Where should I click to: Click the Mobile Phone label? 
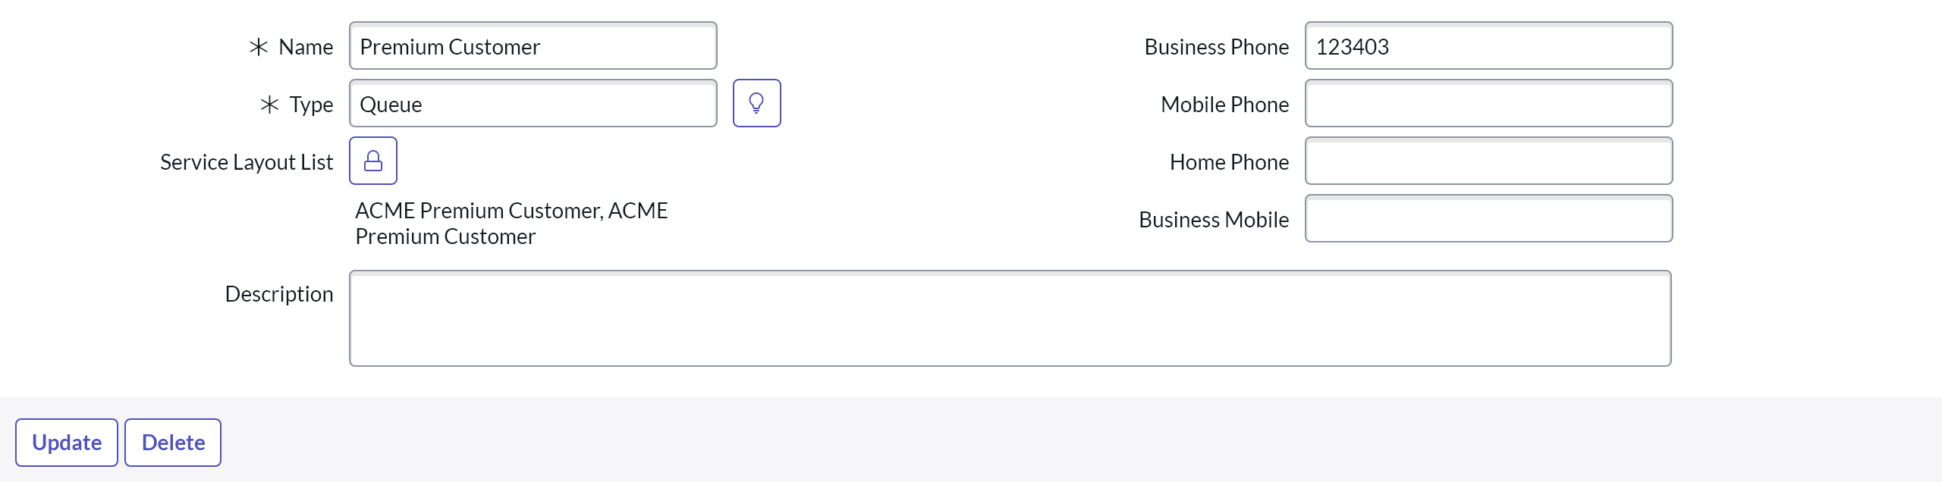[x=1224, y=105]
